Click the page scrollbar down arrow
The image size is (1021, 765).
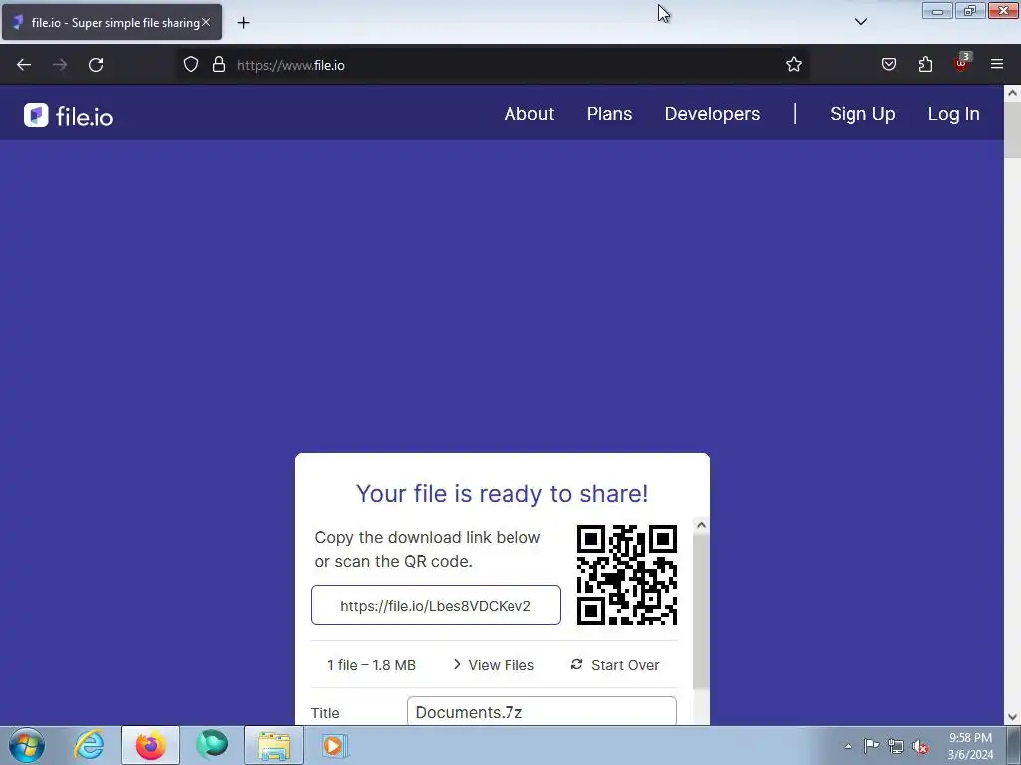(x=1012, y=717)
